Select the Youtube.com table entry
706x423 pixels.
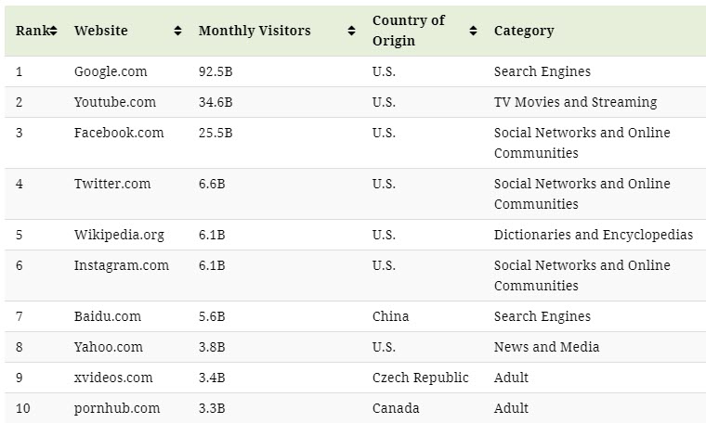click(x=115, y=102)
